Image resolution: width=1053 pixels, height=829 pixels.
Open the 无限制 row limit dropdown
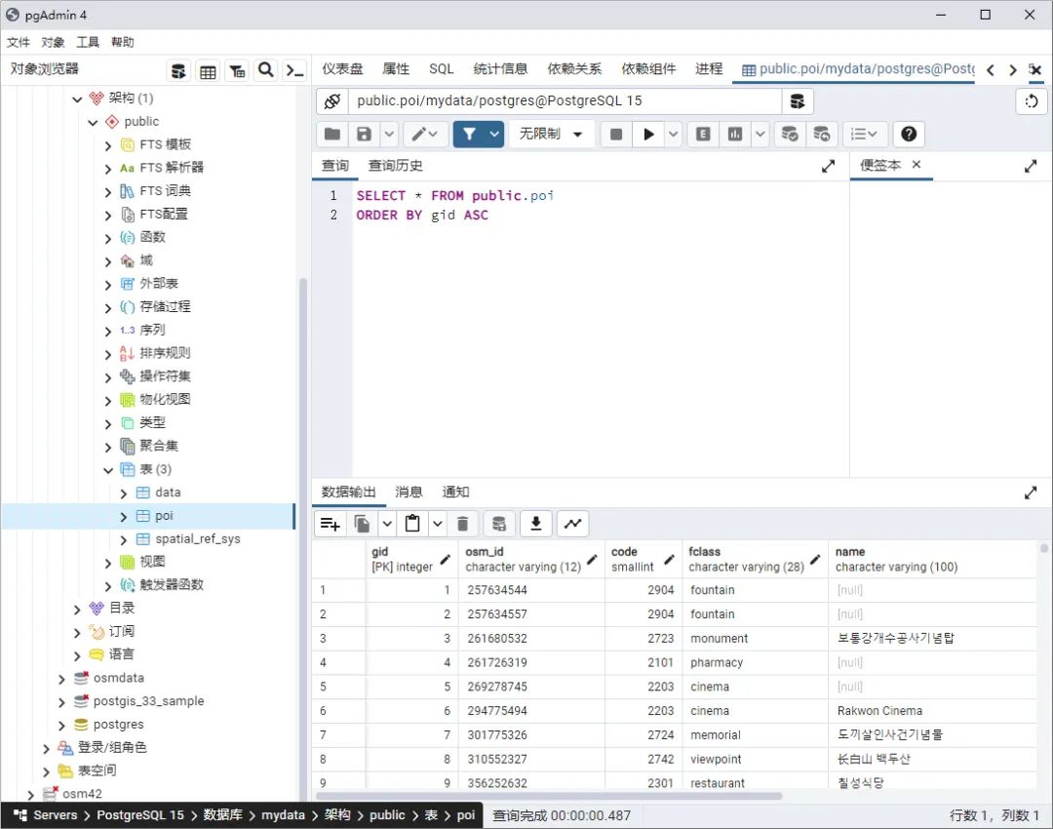pyautogui.click(x=551, y=134)
